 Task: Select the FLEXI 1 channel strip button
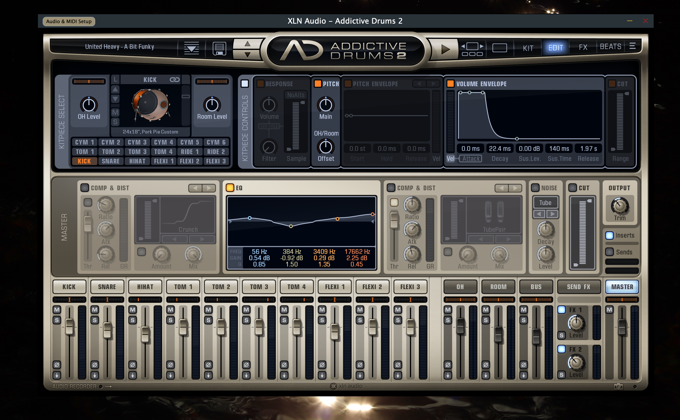[x=334, y=287]
